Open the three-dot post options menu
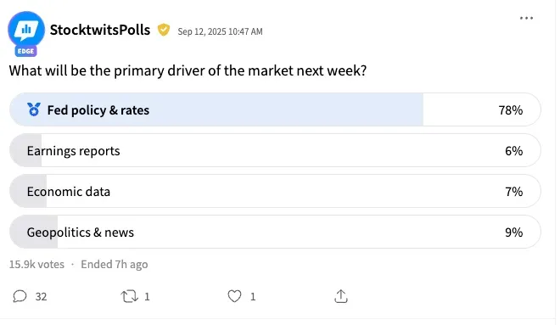Screen dimensions: 560x325 526,18
